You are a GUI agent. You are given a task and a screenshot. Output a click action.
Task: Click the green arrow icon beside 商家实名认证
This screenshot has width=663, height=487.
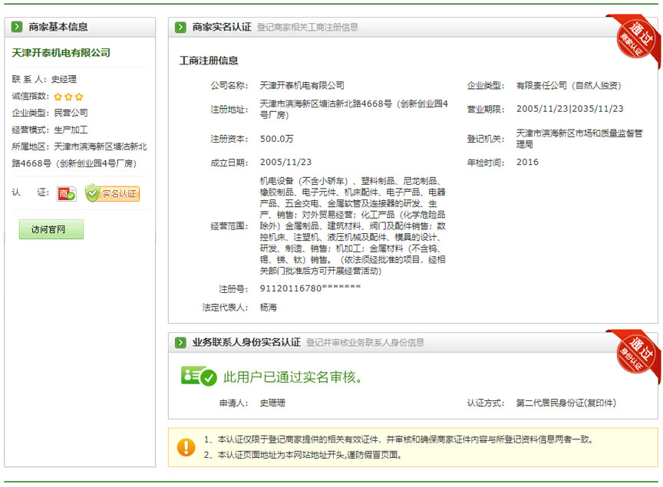[180, 27]
